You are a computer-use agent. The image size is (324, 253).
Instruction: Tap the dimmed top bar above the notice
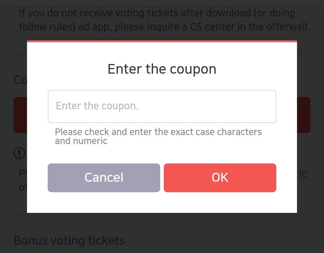(x=162, y=4)
